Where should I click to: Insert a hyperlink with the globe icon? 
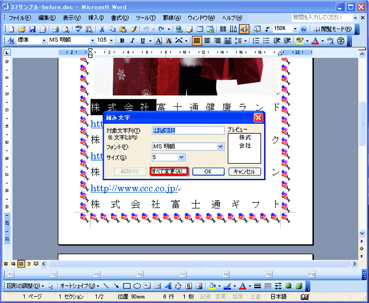pos(179,29)
